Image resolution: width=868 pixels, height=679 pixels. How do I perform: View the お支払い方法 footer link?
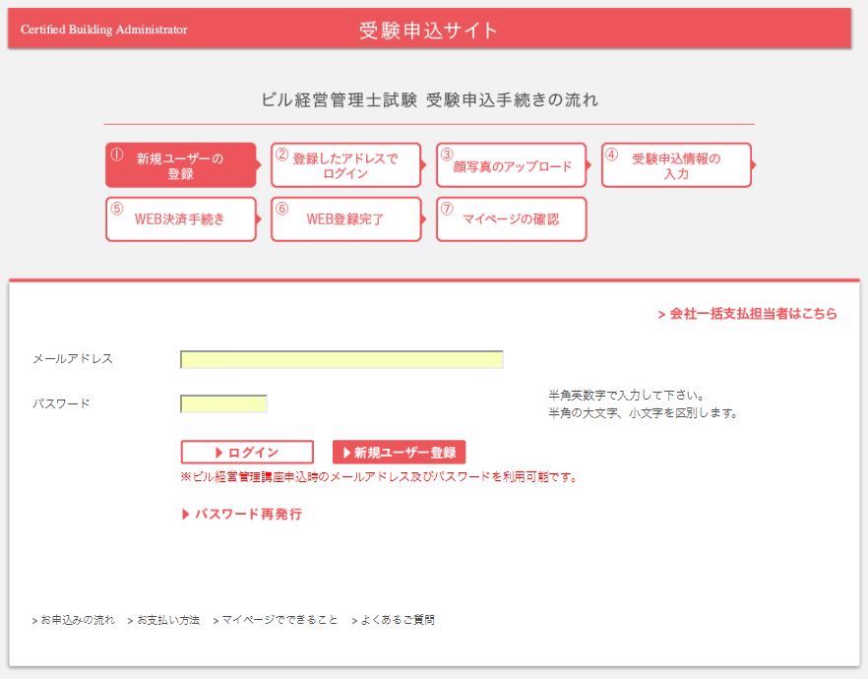click(163, 620)
